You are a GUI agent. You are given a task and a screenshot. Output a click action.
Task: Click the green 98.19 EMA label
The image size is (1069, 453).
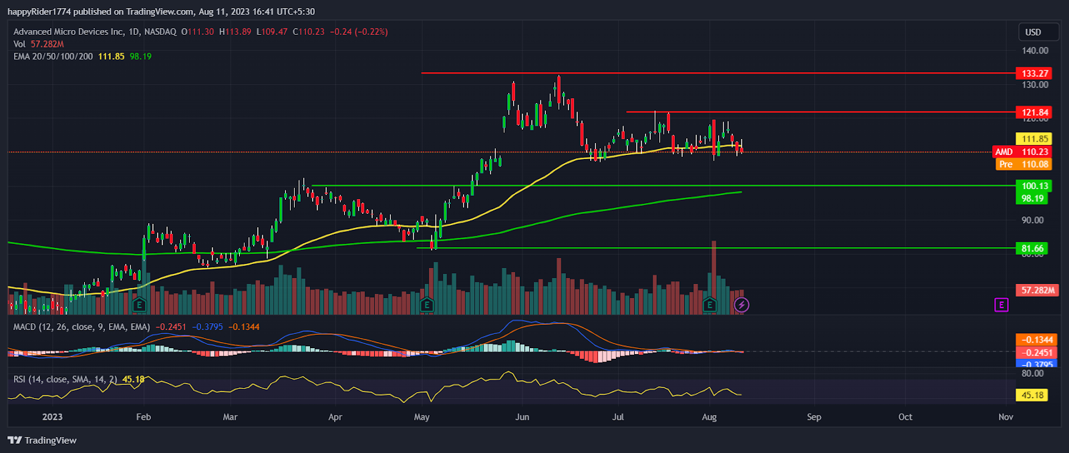[1032, 198]
